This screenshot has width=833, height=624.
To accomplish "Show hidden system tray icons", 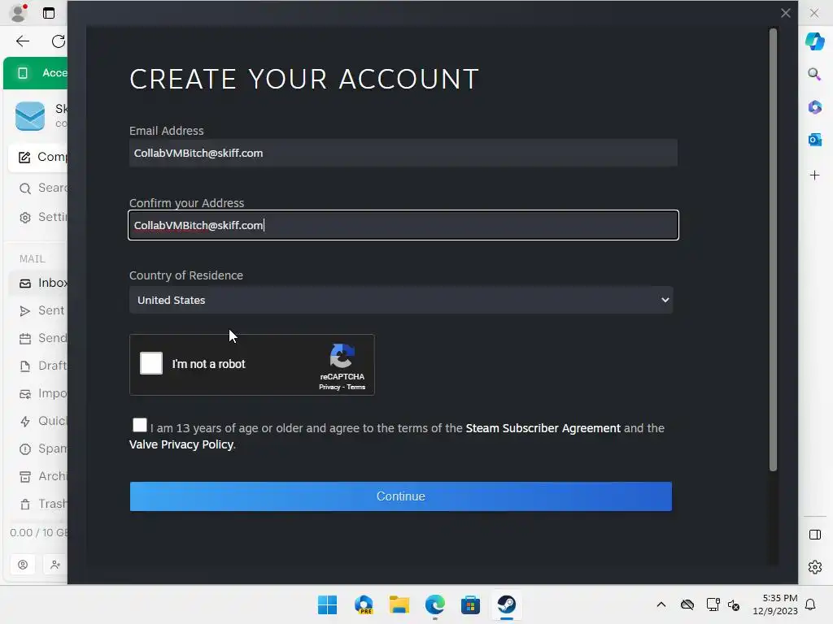I will [661, 604].
